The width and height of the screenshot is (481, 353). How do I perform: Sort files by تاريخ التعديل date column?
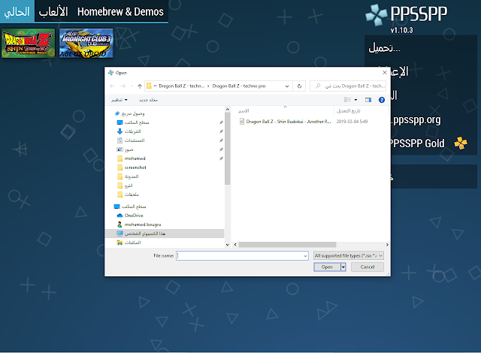tap(349, 111)
